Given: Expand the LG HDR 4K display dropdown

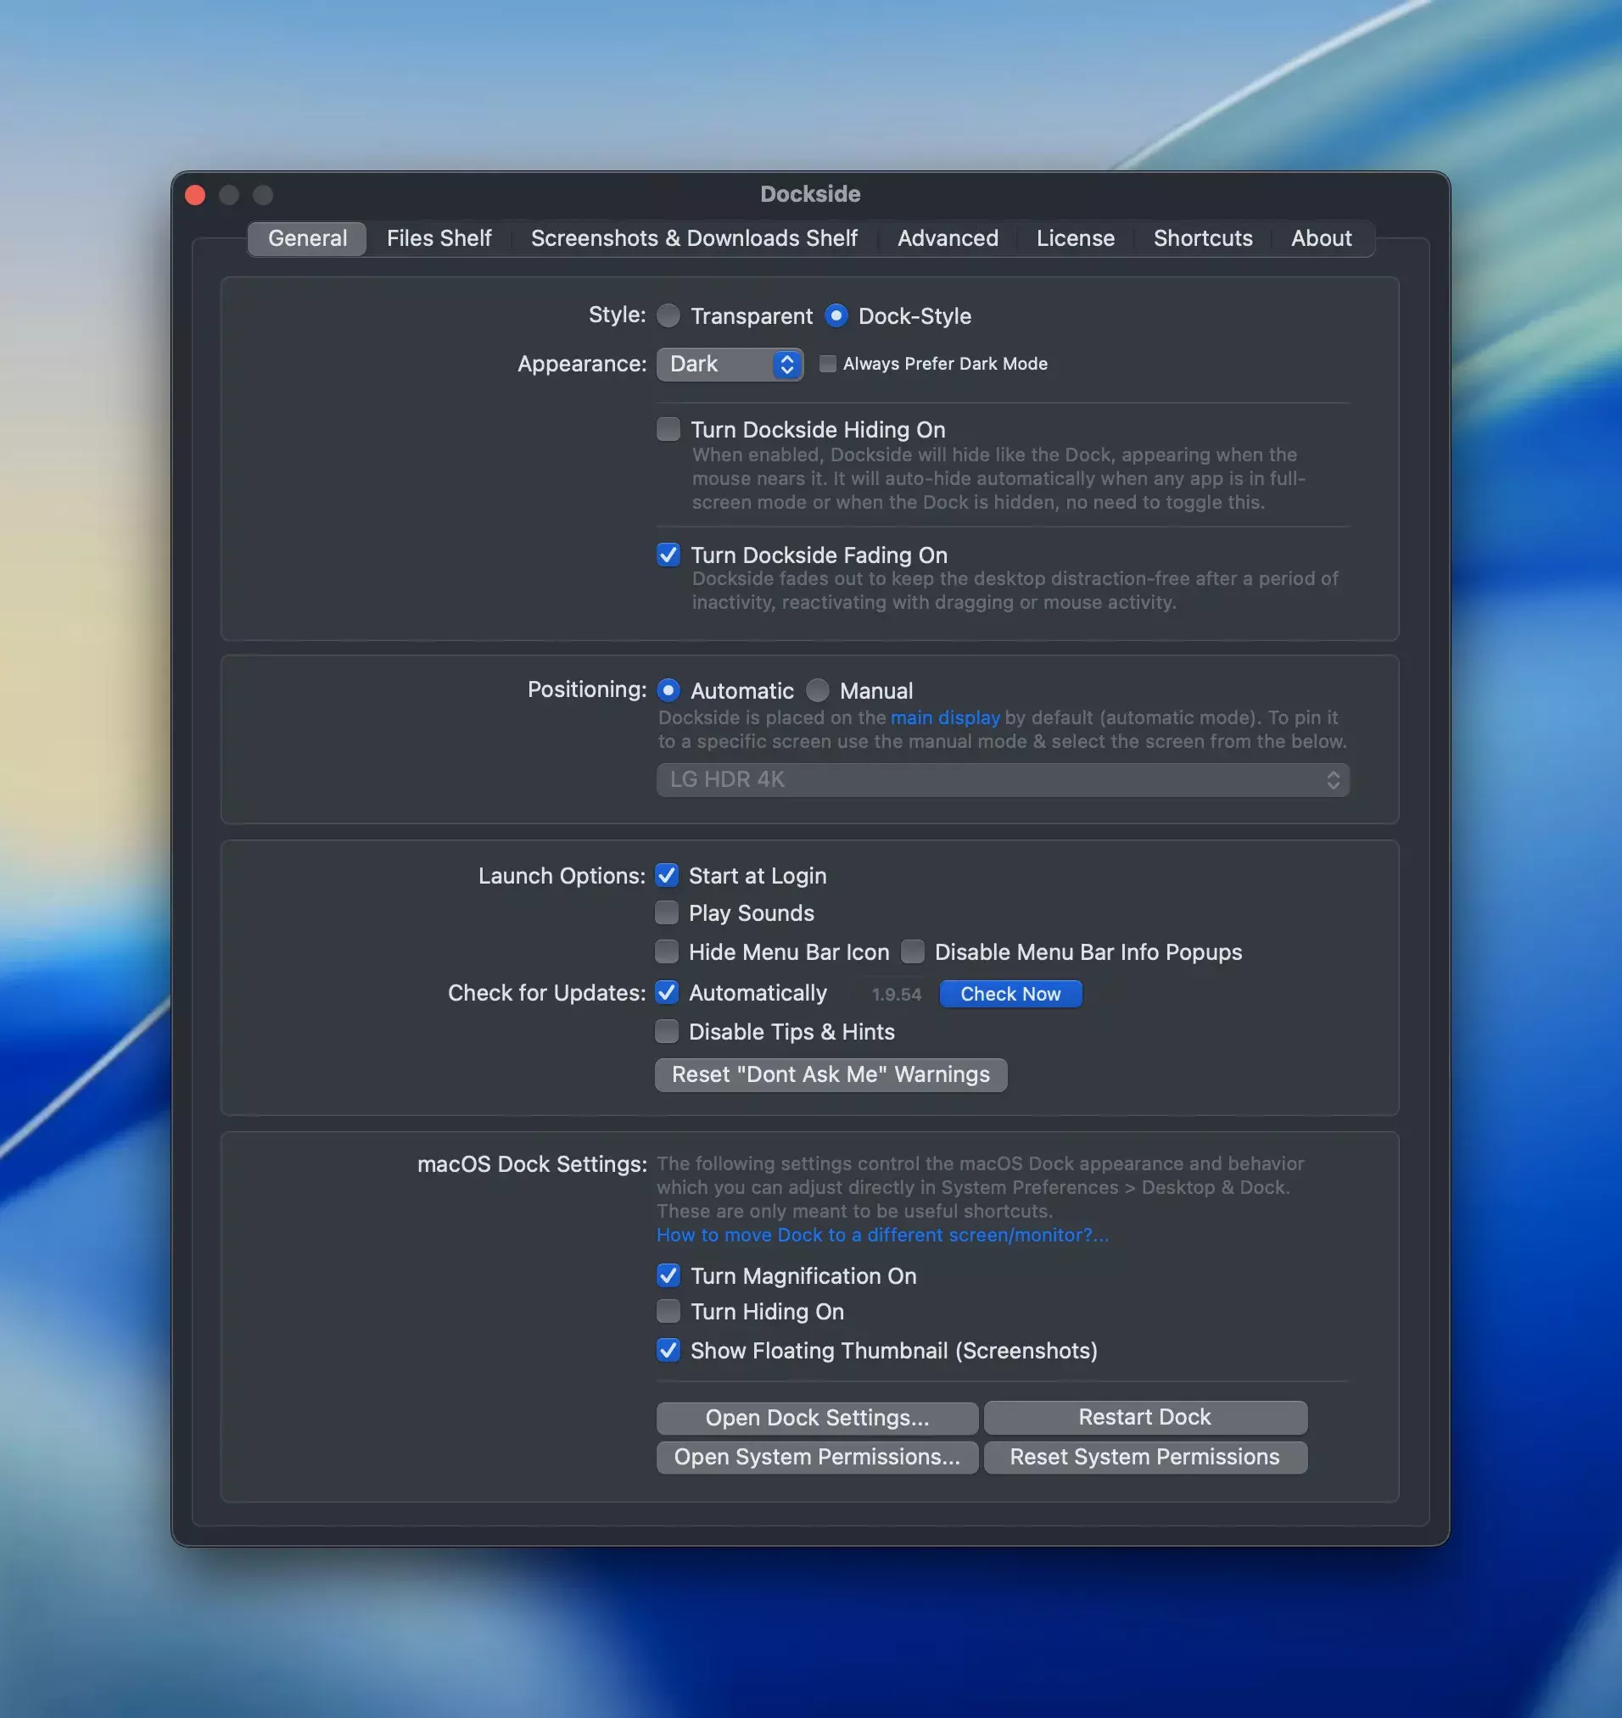Looking at the screenshot, I should tap(1002, 779).
